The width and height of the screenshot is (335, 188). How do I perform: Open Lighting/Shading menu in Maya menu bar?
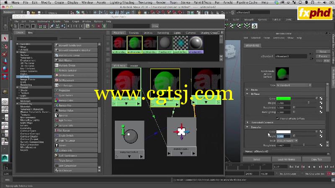(x=122, y=3)
